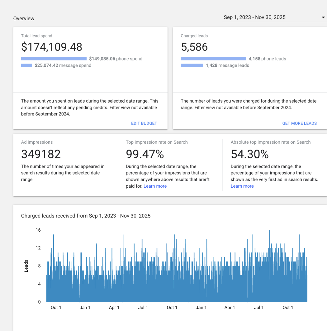
Task: Click the 'Total lead spend' card label
Action: click(36, 36)
